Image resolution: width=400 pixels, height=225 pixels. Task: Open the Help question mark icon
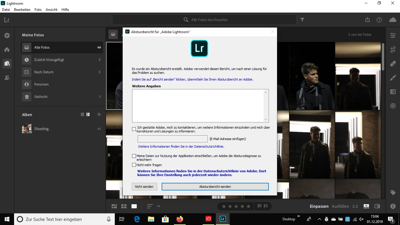pyautogui.click(x=379, y=20)
